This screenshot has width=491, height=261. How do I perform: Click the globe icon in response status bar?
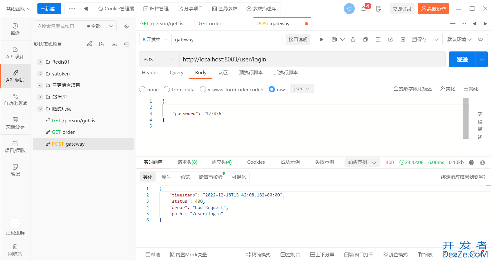[472, 162]
